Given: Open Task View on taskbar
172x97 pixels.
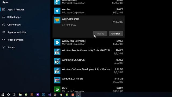Looking at the screenshot, I should pyautogui.click(x=14, y=95).
